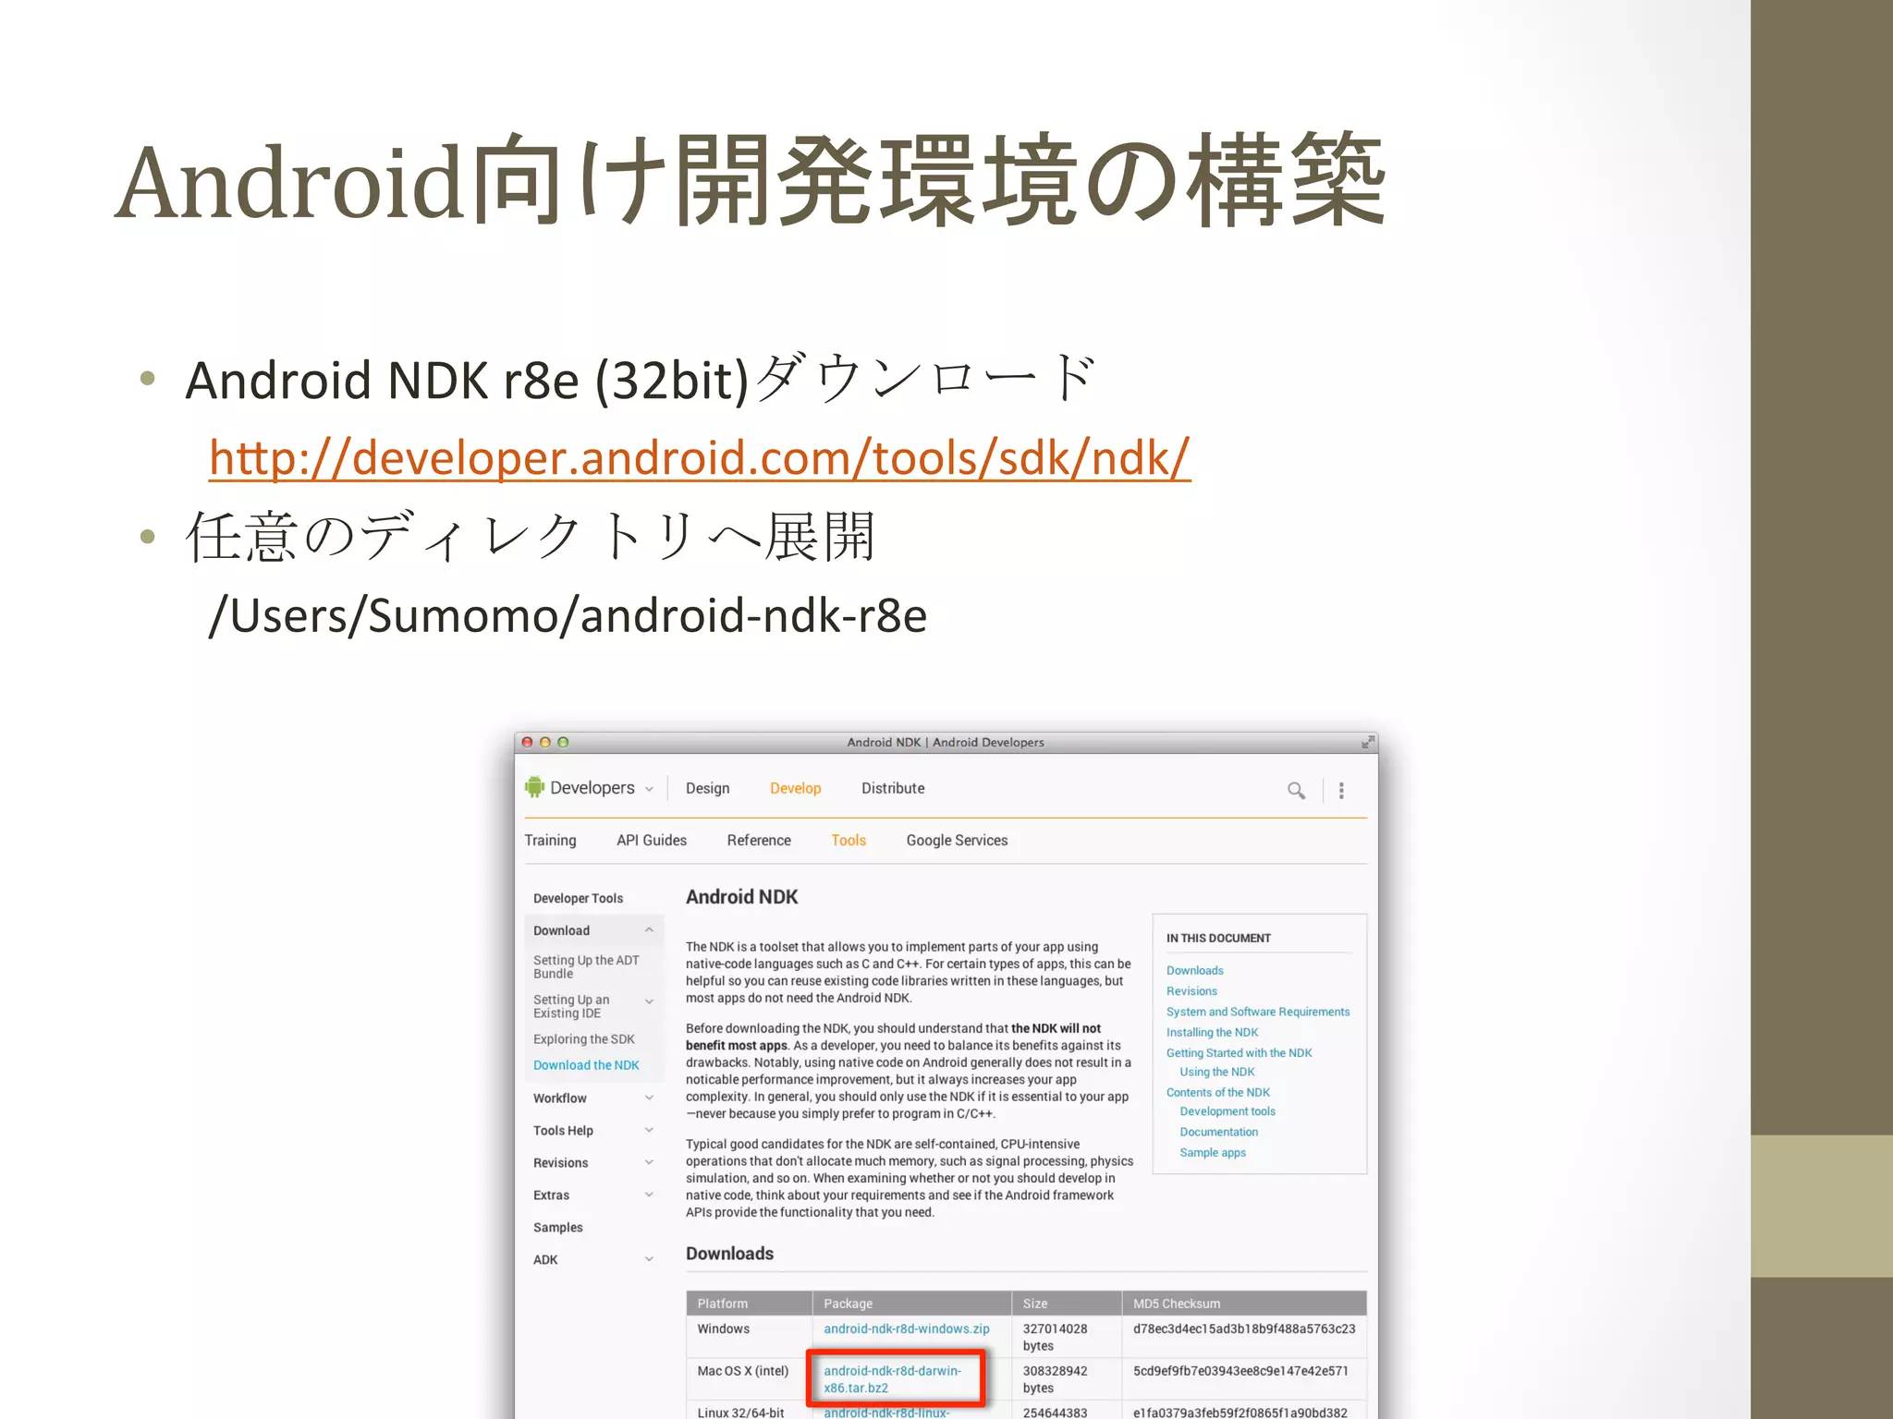Click the Developer Tools sidebar heading

click(578, 898)
